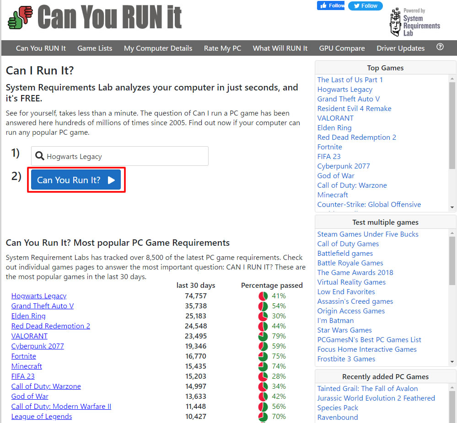457x423 pixels.
Task: Open Ravenbound in Recently added games
Action: tap(338, 418)
